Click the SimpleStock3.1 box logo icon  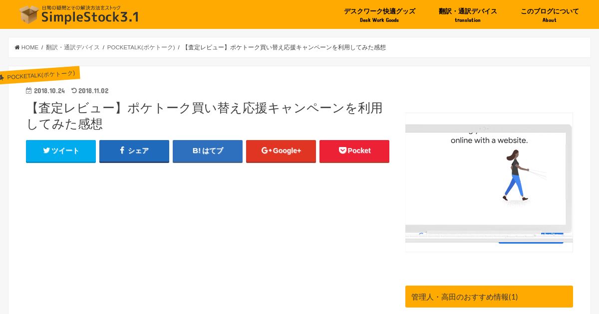coord(29,14)
